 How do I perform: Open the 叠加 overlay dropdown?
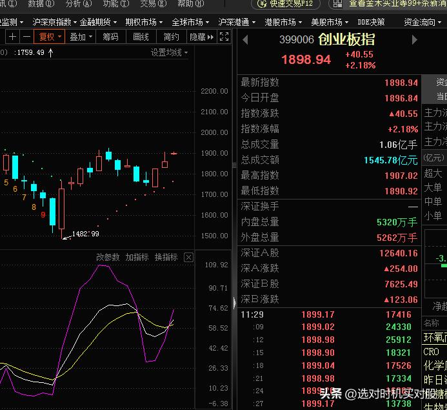[x=81, y=37]
